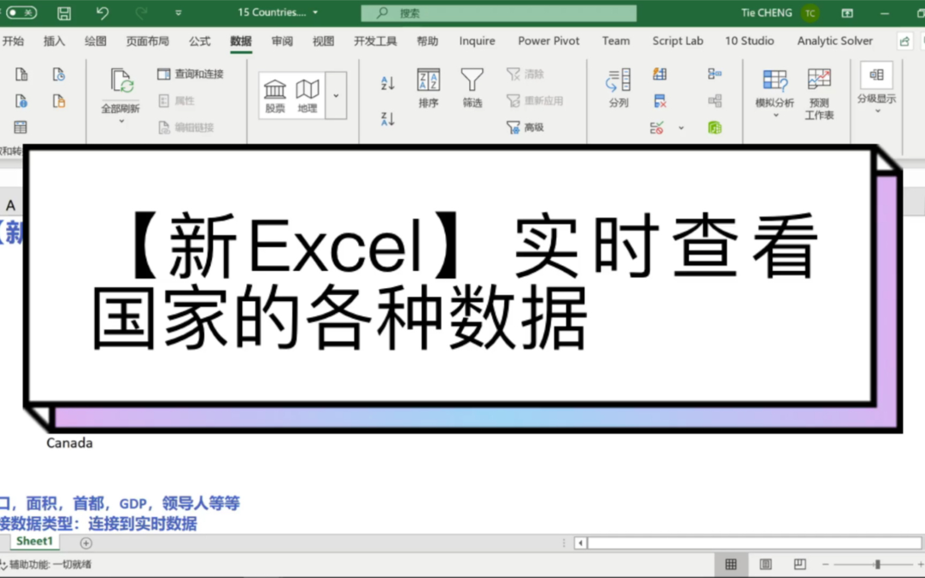Click the Data Validation icon
Viewport: 925px width, 578px height.
tap(657, 127)
